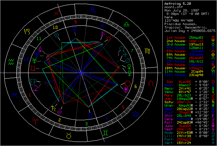Click the magenta Pallas glyph inside the wheel

point(40,49)
